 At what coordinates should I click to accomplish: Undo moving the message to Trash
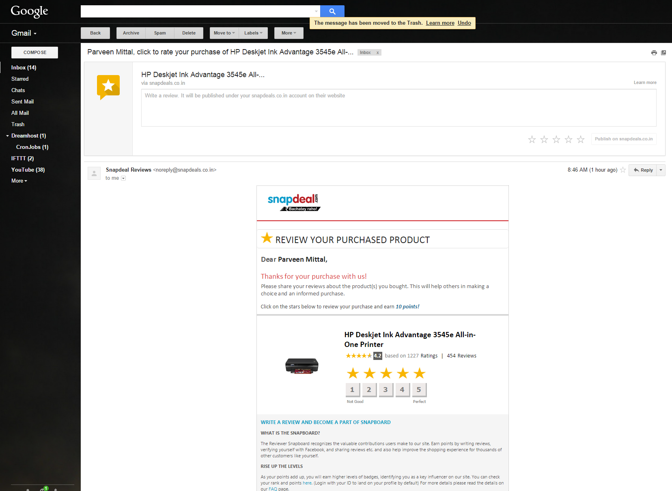click(464, 23)
